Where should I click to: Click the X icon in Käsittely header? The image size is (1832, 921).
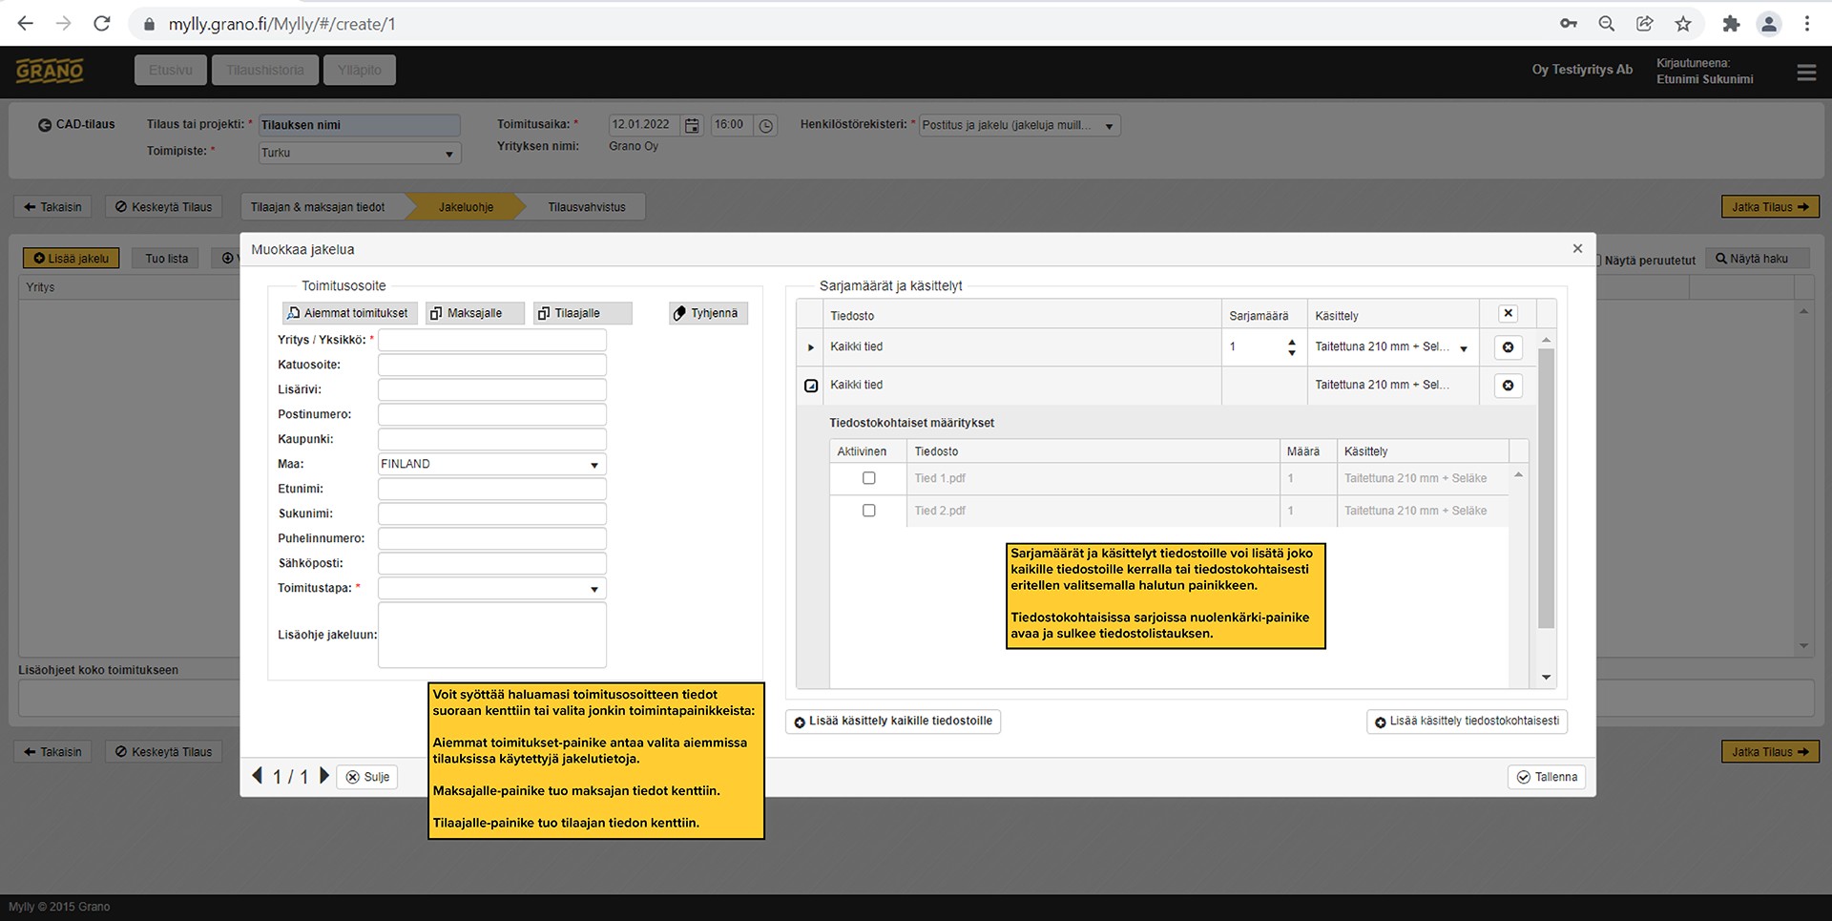point(1508,314)
